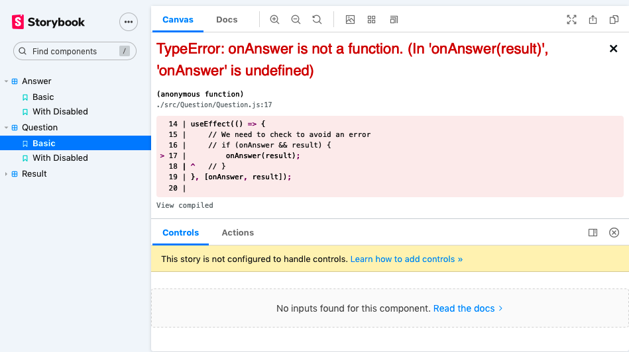Hide the addons panel
629x352 pixels.
614,233
